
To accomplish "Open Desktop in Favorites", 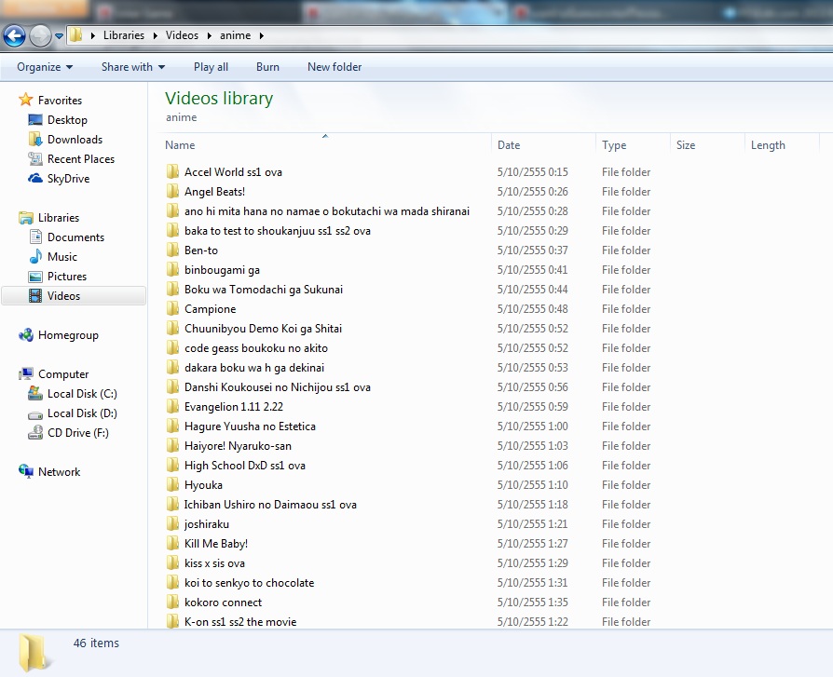I will tap(67, 120).
